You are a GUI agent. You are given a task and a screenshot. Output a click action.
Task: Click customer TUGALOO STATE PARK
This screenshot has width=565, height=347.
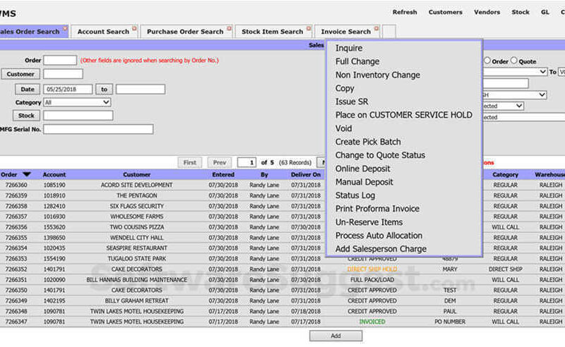click(136, 259)
